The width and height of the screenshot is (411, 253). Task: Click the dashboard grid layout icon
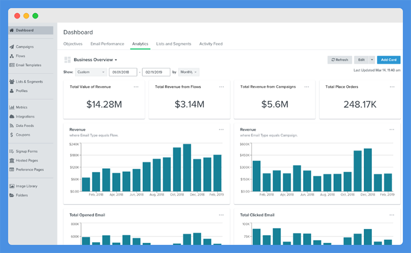coord(67,60)
